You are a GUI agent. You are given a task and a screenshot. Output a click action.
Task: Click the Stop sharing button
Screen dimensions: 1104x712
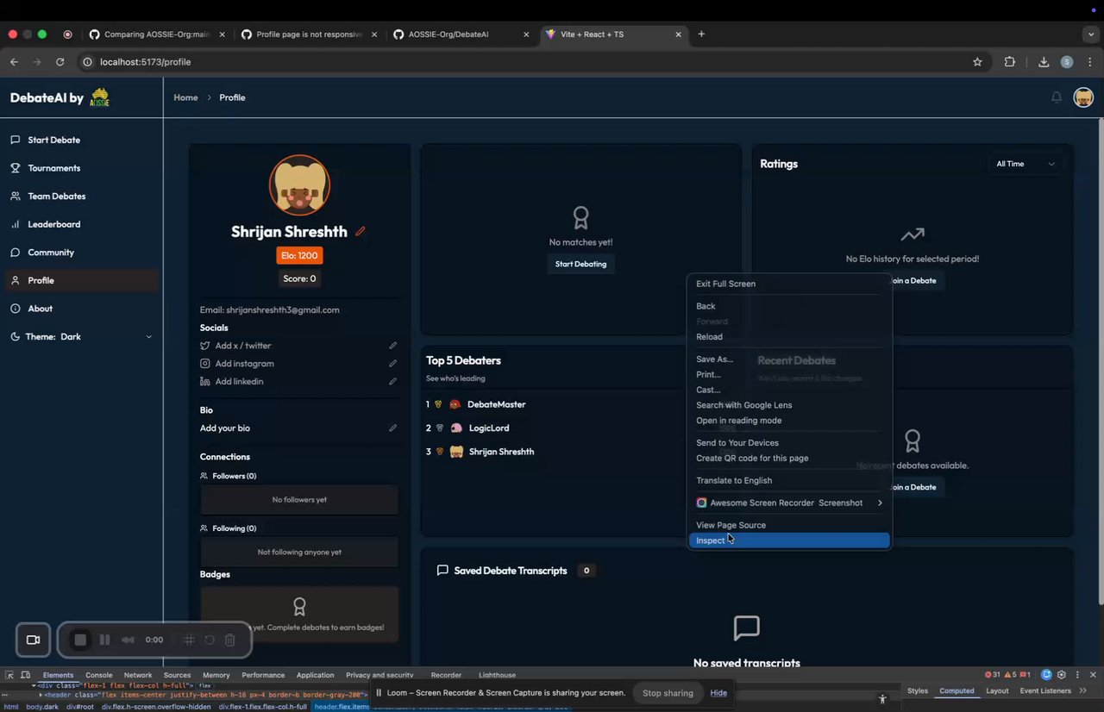668,693
